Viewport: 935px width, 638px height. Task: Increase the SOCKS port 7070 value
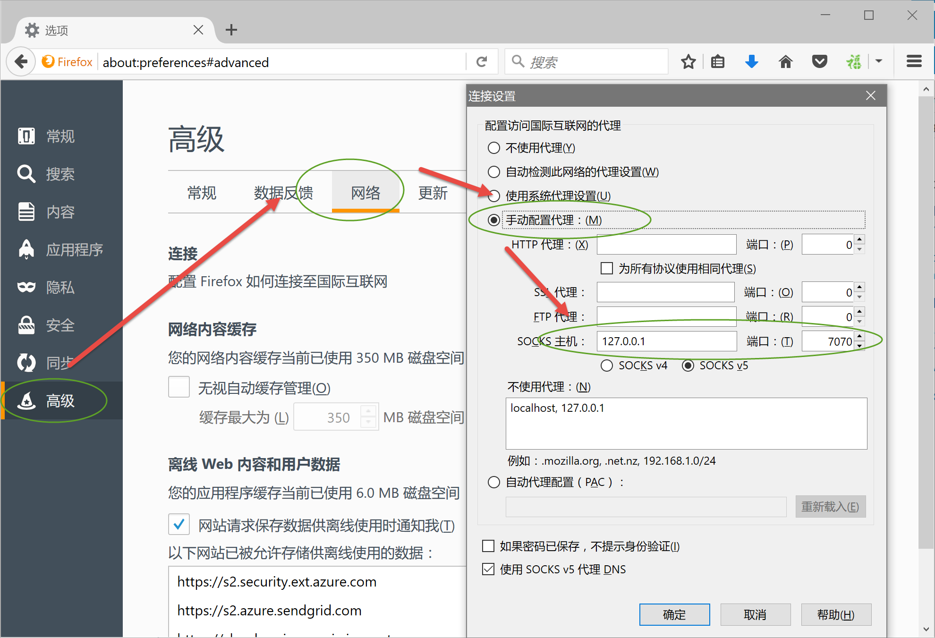point(859,336)
